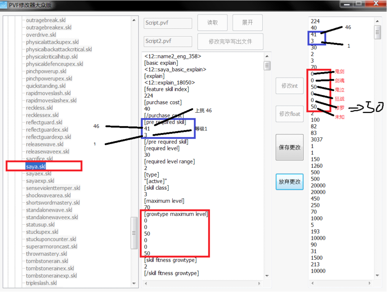Select sayaex.skl in the file list
The image size is (387, 292).
38,174
